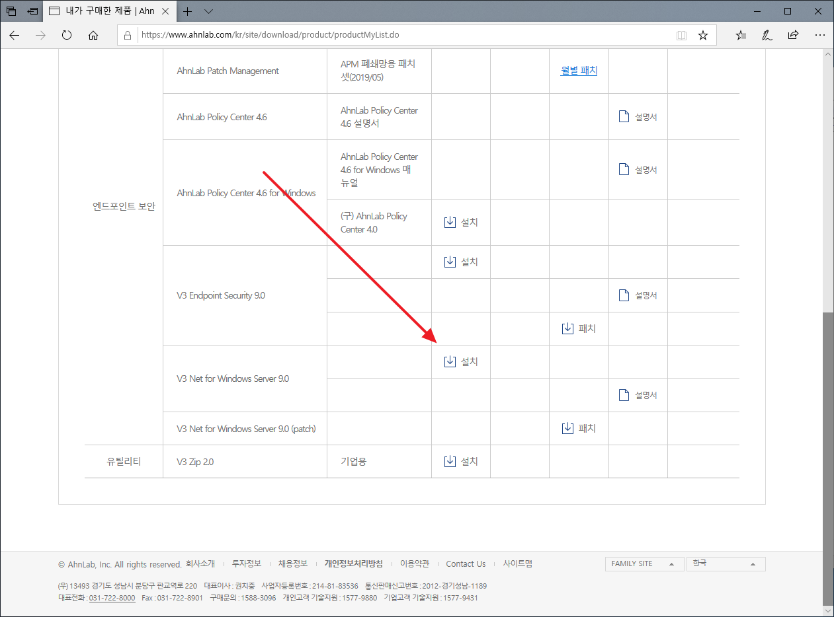Image resolution: width=834 pixels, height=617 pixels.
Task: Select the V3 Endpoint Security 9.0 name
Action: [x=221, y=295]
